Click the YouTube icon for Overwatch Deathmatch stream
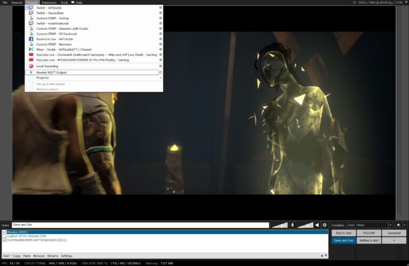 pos(31,55)
